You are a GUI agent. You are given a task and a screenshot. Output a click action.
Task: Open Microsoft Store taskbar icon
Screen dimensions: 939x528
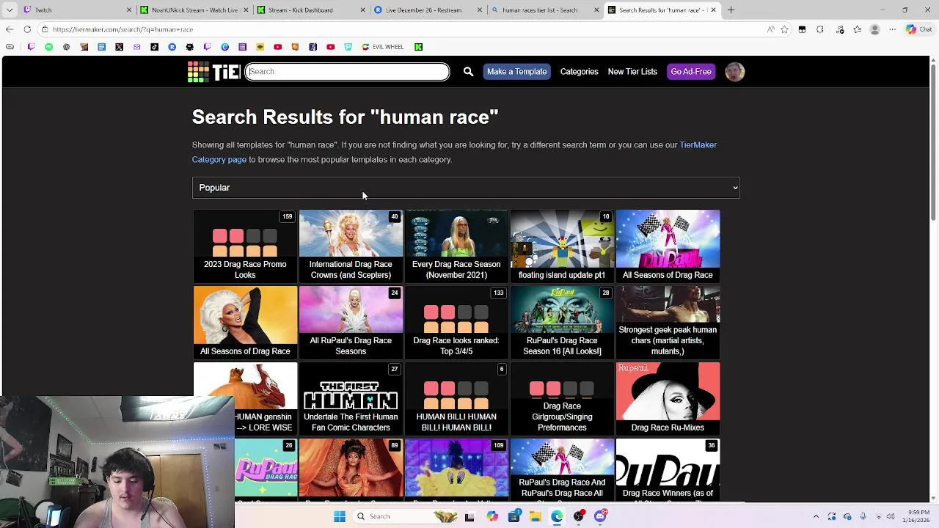click(x=514, y=516)
